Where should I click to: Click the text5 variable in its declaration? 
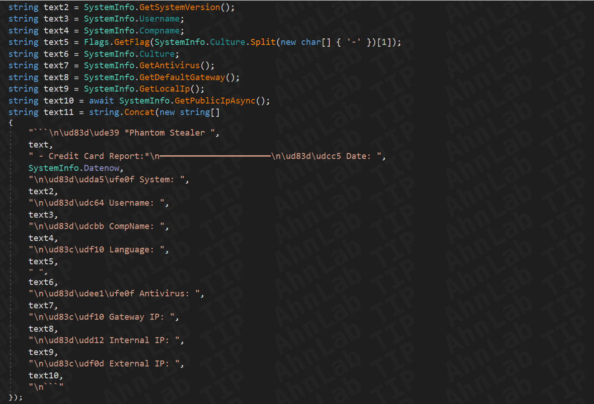pyautogui.click(x=57, y=42)
